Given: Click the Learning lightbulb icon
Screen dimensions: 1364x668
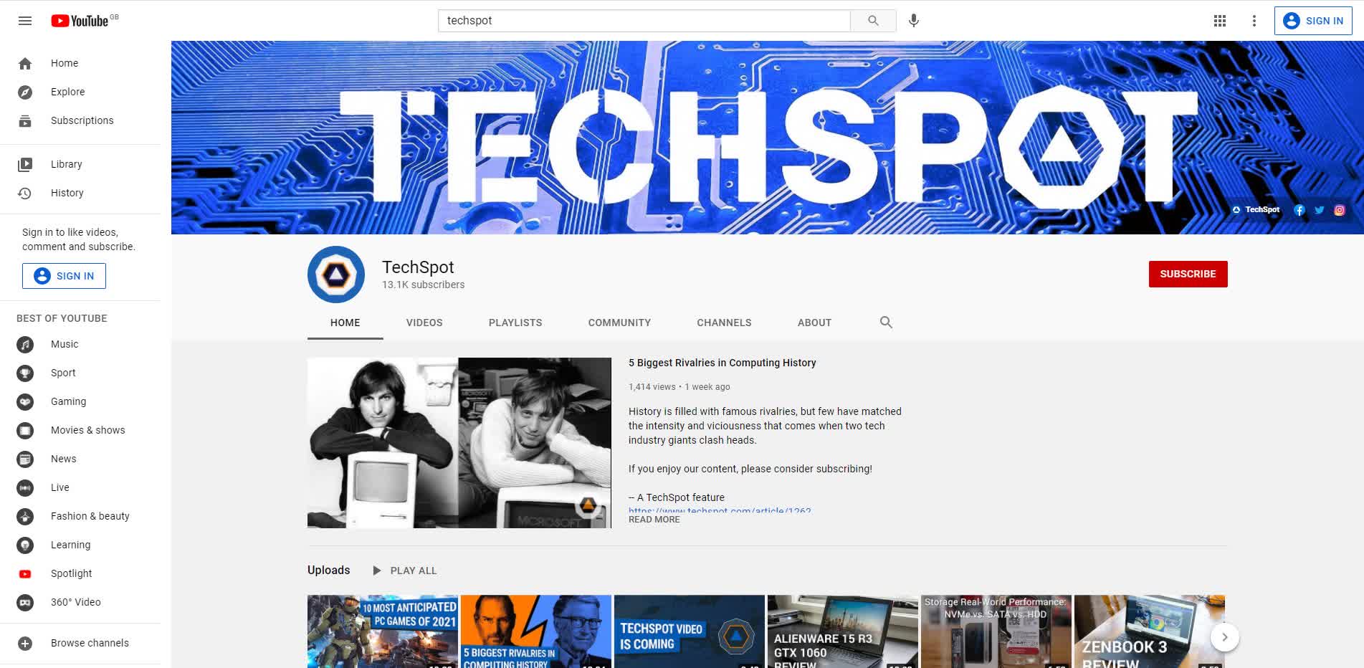Looking at the screenshot, I should (x=25, y=545).
